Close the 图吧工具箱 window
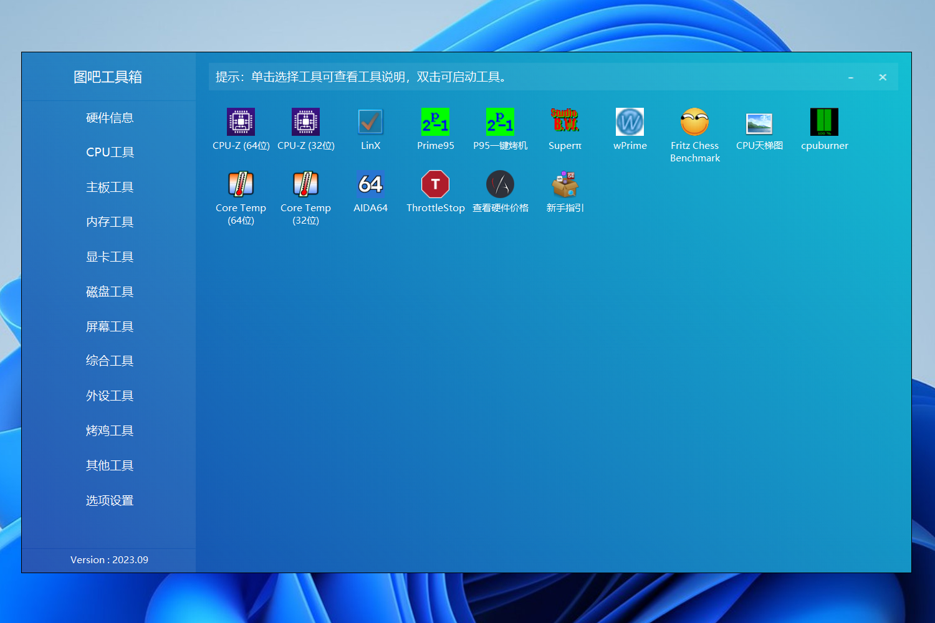The width and height of the screenshot is (935, 623). click(x=883, y=77)
